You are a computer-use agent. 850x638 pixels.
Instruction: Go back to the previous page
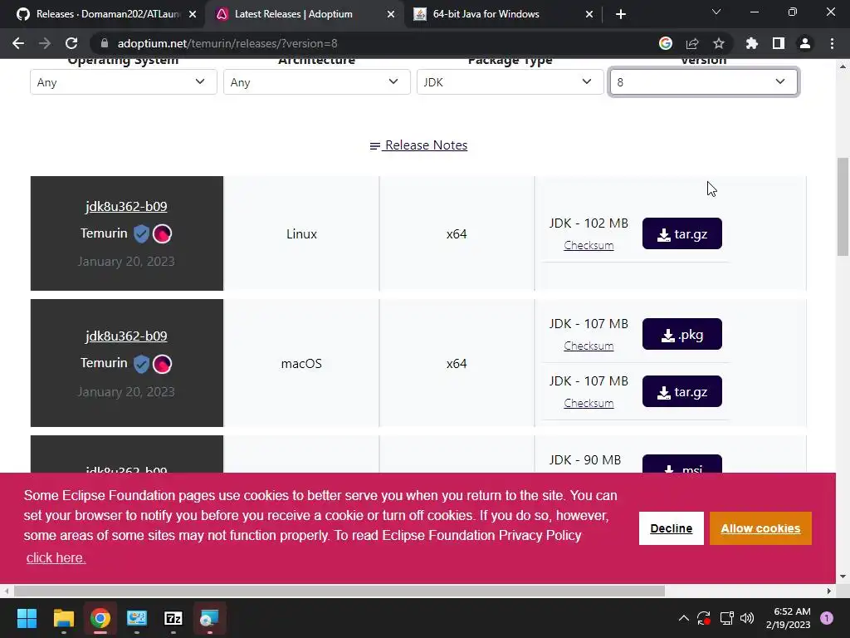[x=18, y=43]
